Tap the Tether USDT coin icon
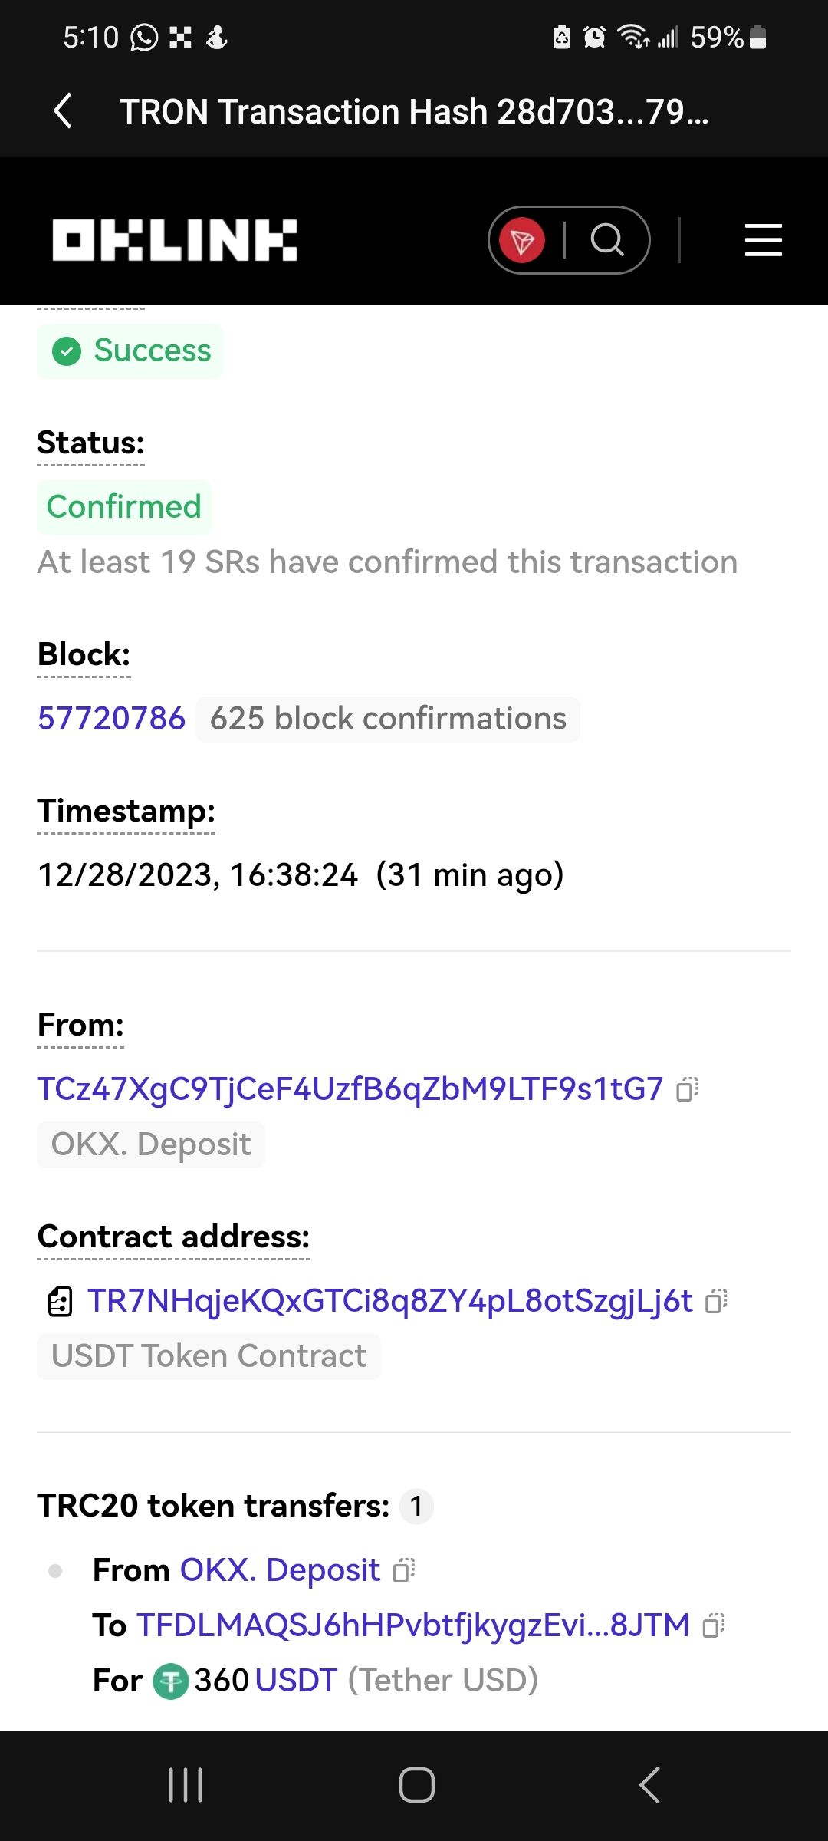Viewport: 828px width, 1841px height. [x=170, y=1681]
